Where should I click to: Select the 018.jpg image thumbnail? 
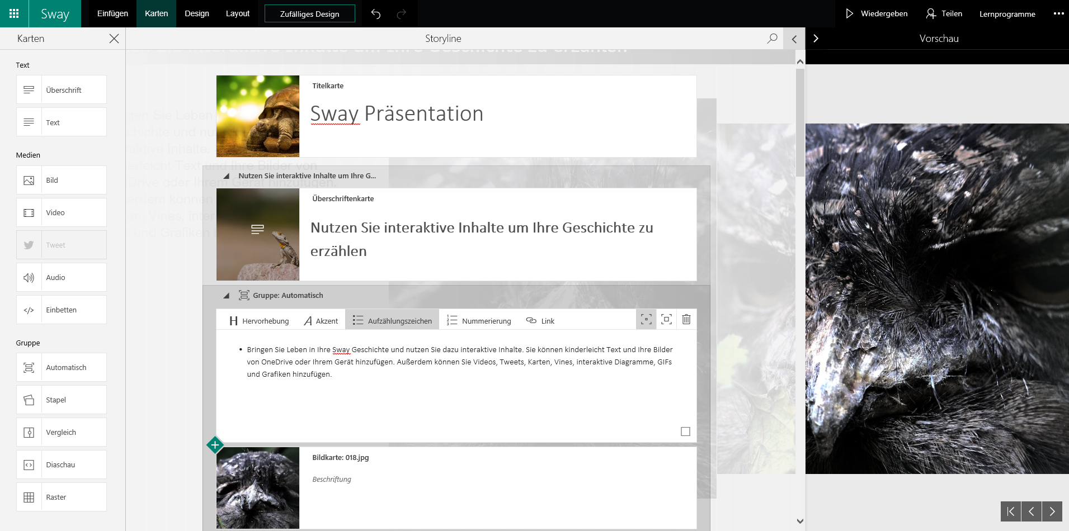[258, 488]
